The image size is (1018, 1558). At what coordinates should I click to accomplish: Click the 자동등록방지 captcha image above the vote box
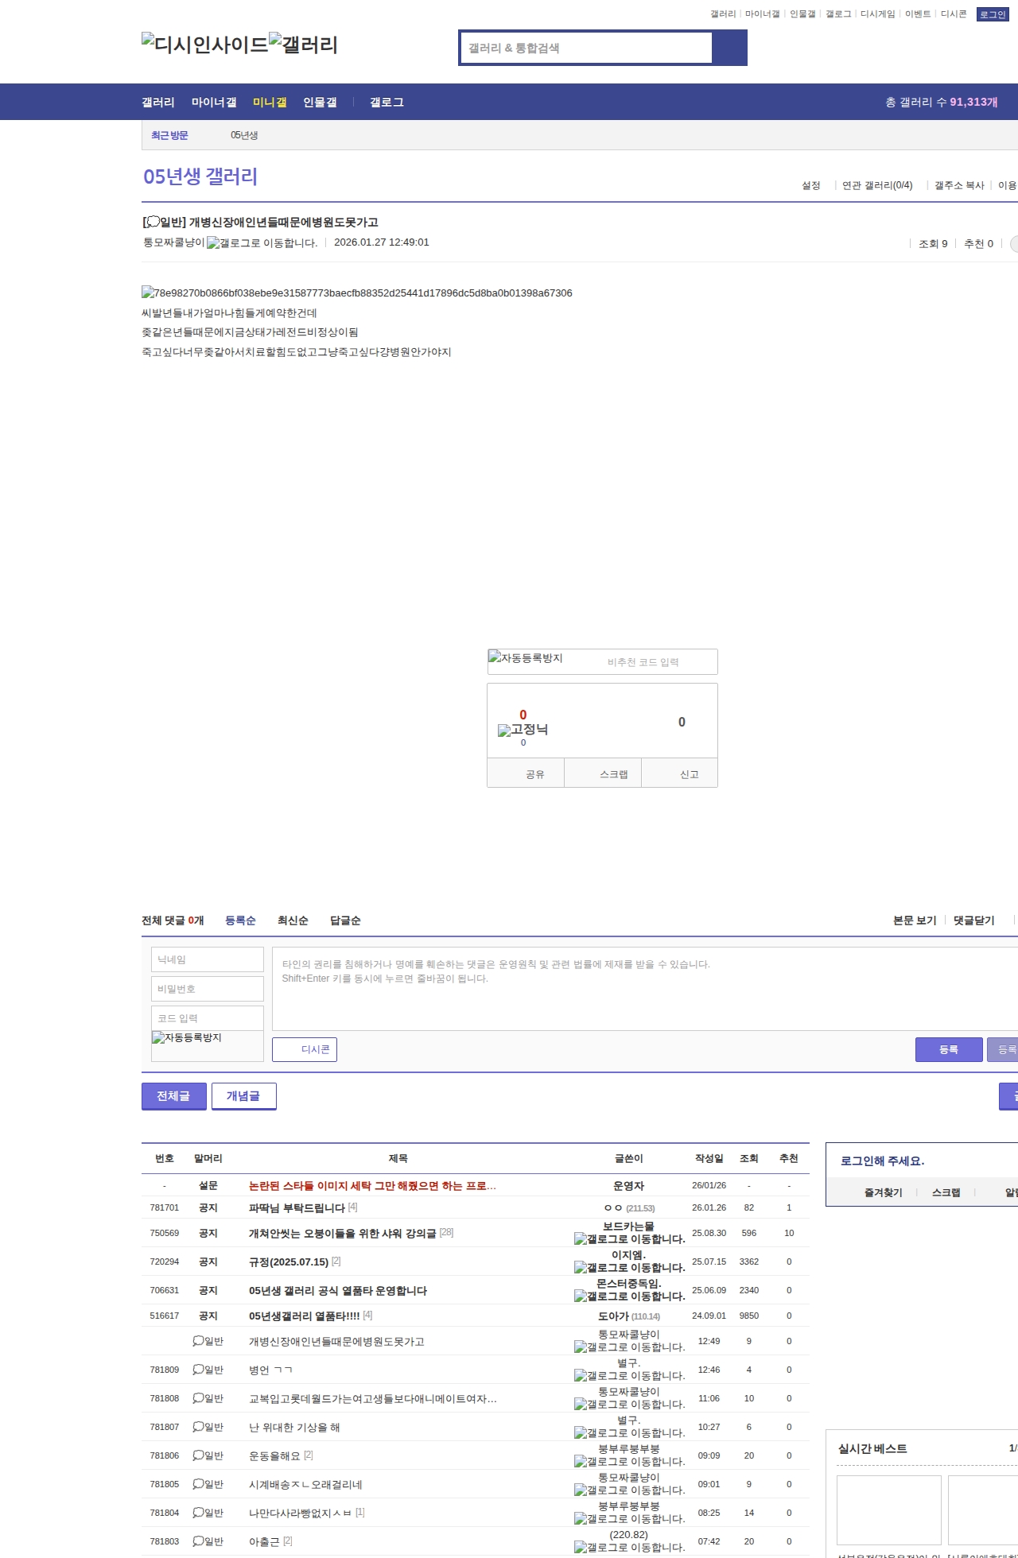pyautogui.click(x=526, y=658)
